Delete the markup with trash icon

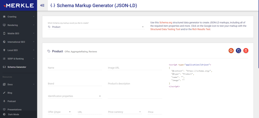246,51
